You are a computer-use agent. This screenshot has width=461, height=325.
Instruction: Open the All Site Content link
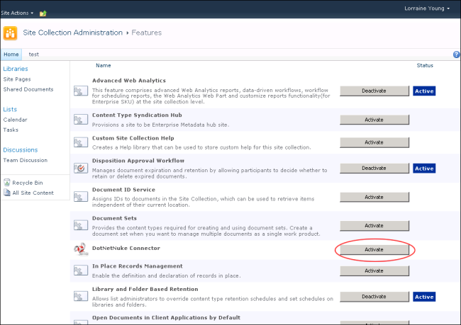tap(33, 193)
